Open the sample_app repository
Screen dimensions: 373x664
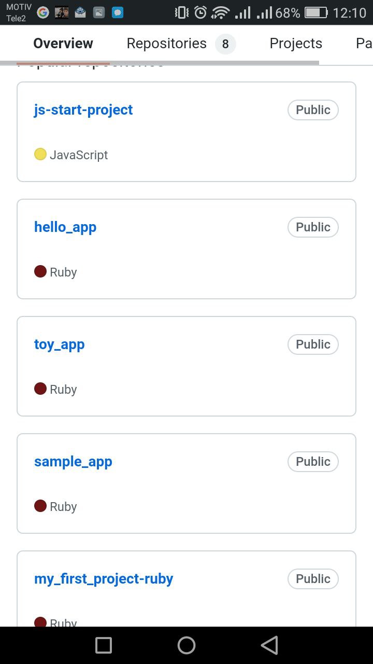click(x=73, y=462)
